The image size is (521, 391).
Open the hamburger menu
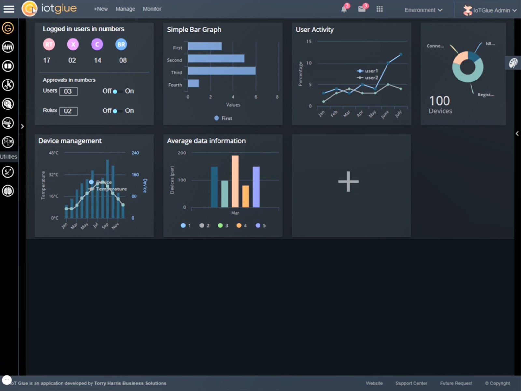pyautogui.click(x=9, y=9)
